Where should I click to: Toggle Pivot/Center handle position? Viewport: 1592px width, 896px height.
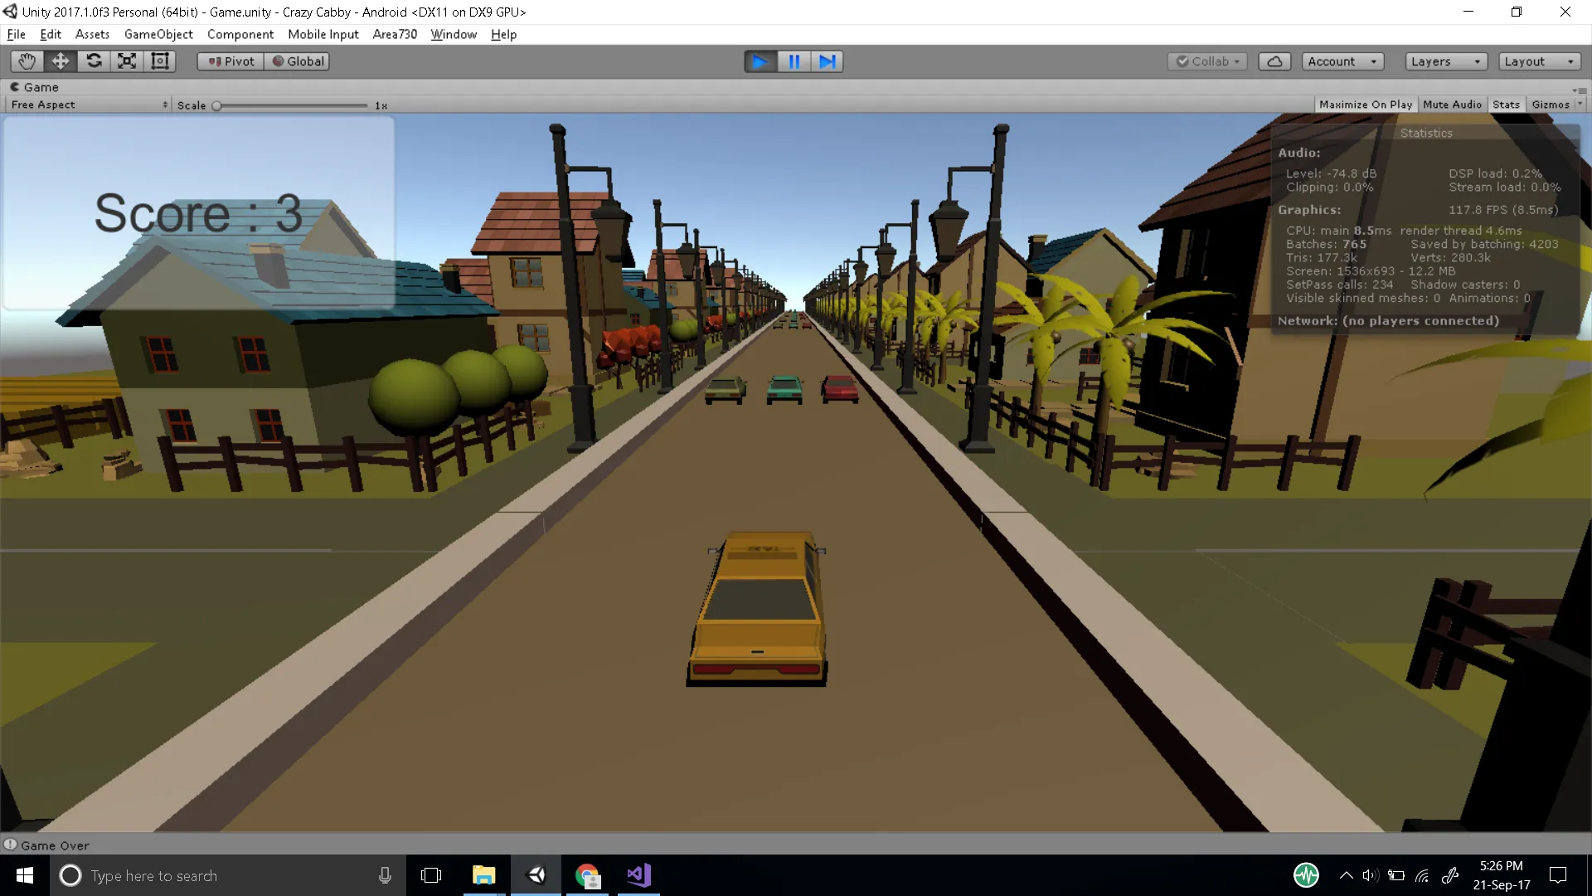coord(231,61)
